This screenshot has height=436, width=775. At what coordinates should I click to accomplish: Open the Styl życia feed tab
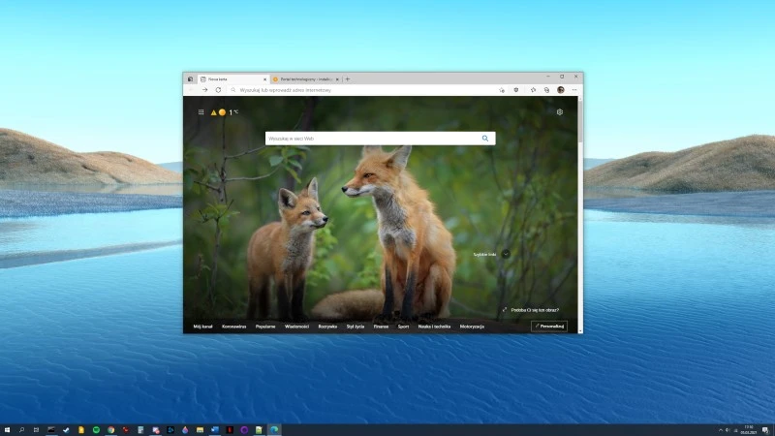tap(356, 327)
